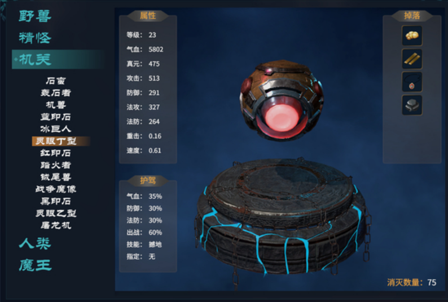
Task: Click the floating red-eye orb model
Action: (282, 100)
